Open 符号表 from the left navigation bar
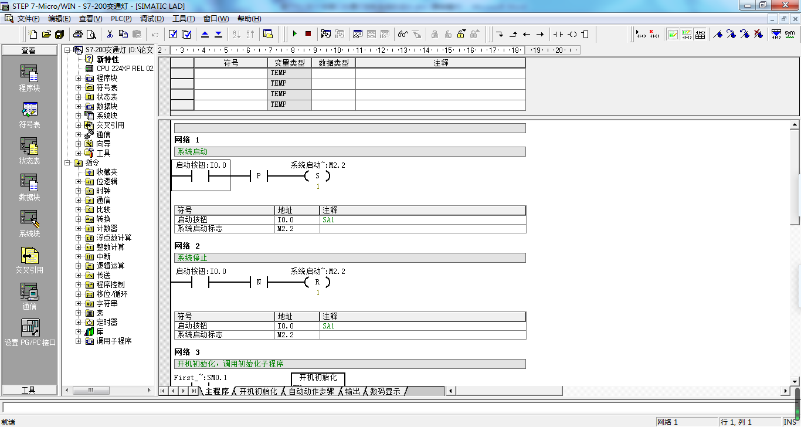This screenshot has width=801, height=427. coord(29,114)
